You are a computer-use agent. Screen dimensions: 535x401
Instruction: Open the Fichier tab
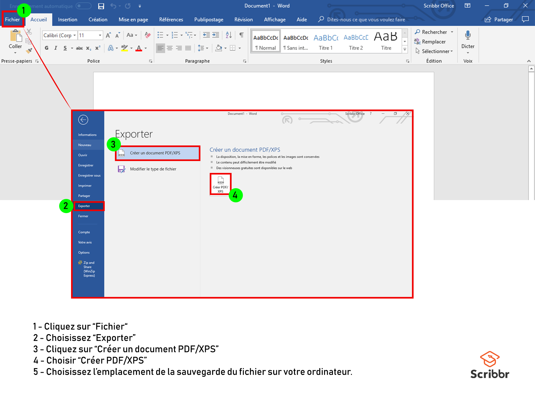coord(12,20)
